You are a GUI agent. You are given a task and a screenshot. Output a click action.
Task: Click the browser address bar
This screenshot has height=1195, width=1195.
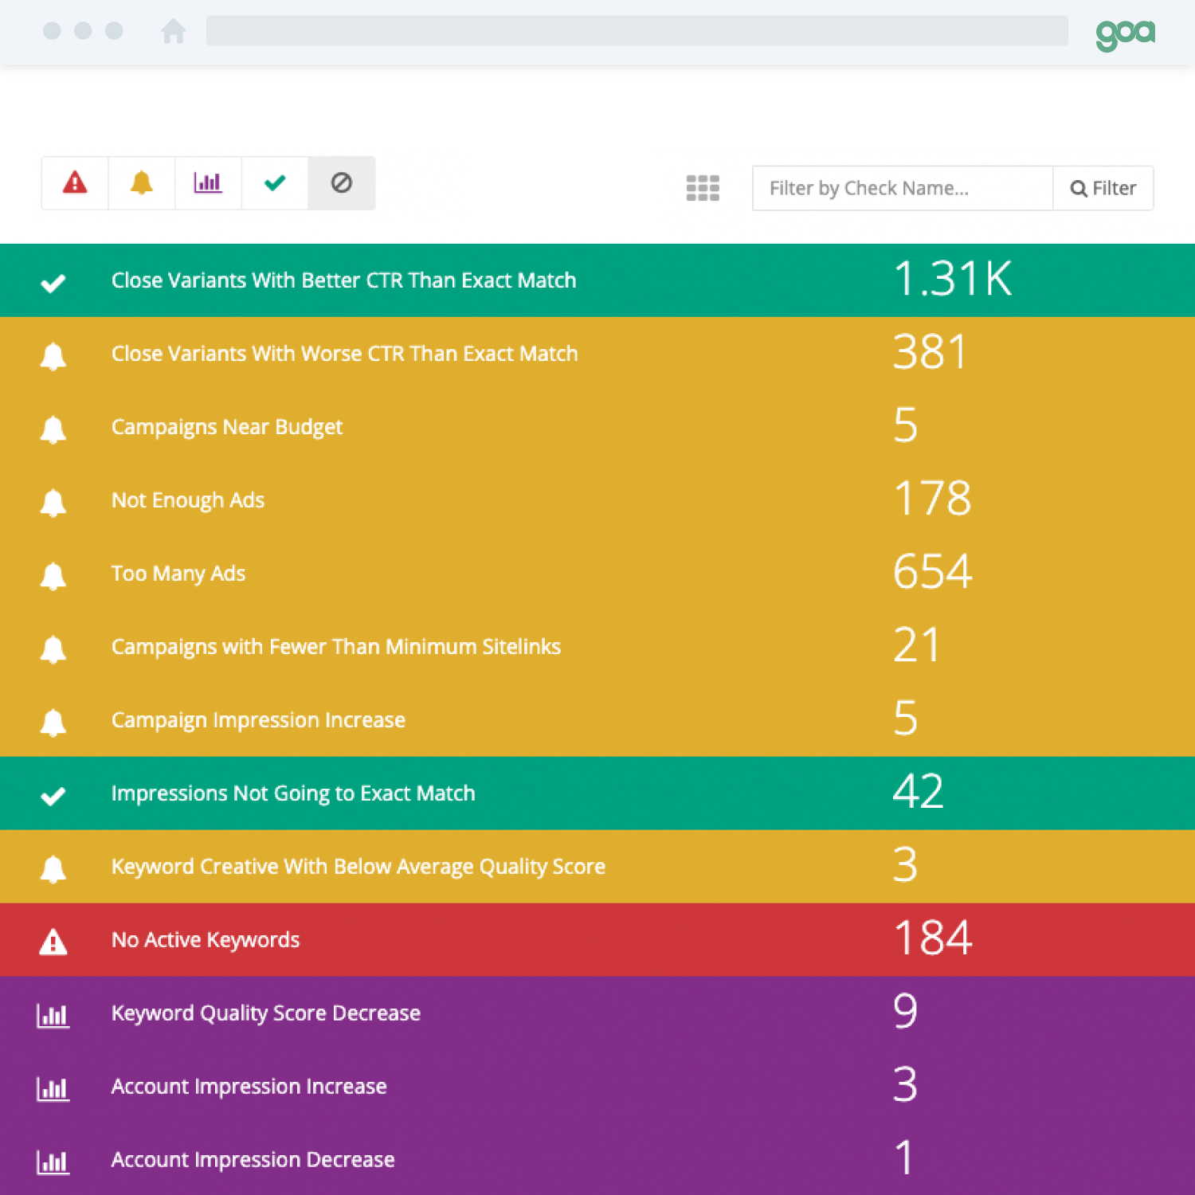pyautogui.click(x=637, y=31)
